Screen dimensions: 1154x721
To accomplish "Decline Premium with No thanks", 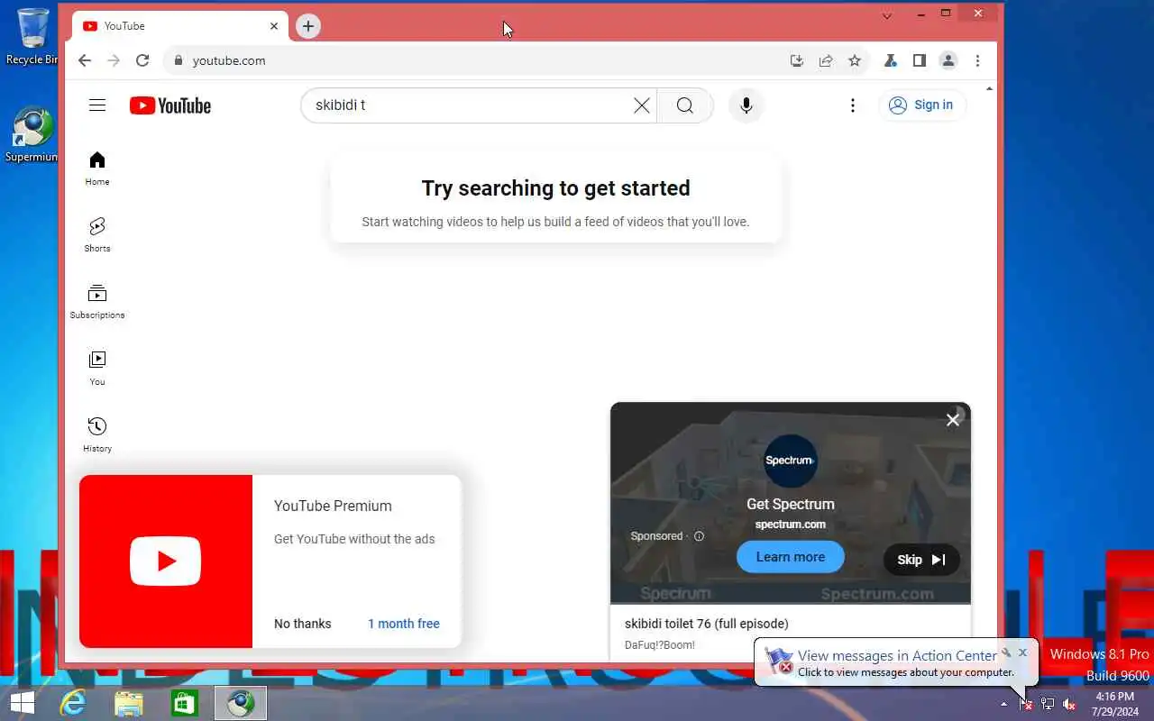I will click(x=303, y=624).
